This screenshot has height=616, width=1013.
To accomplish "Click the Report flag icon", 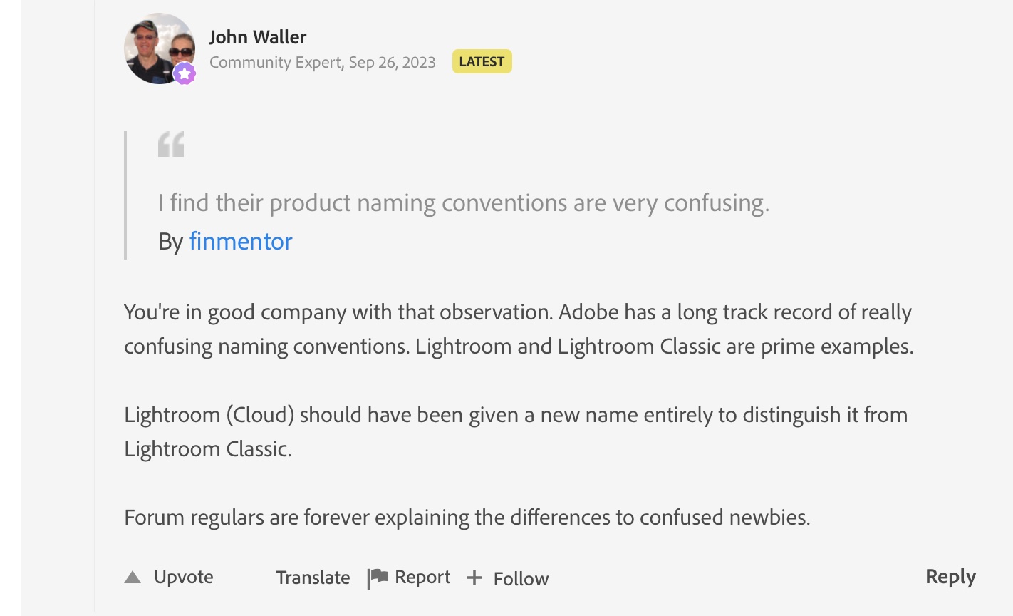I will 378,577.
